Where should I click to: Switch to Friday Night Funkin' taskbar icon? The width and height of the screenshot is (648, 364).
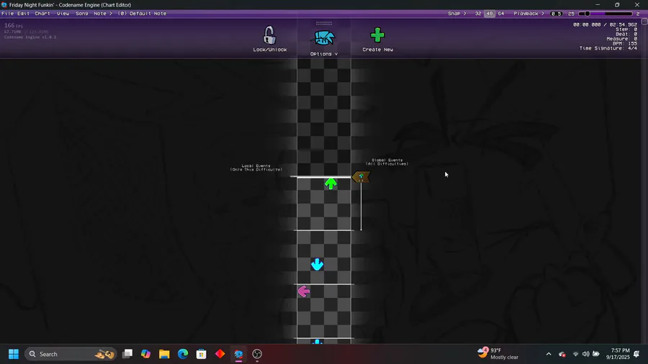tap(238, 354)
